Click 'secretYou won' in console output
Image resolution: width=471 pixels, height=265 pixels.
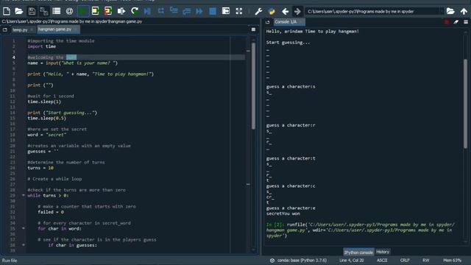[283, 213]
